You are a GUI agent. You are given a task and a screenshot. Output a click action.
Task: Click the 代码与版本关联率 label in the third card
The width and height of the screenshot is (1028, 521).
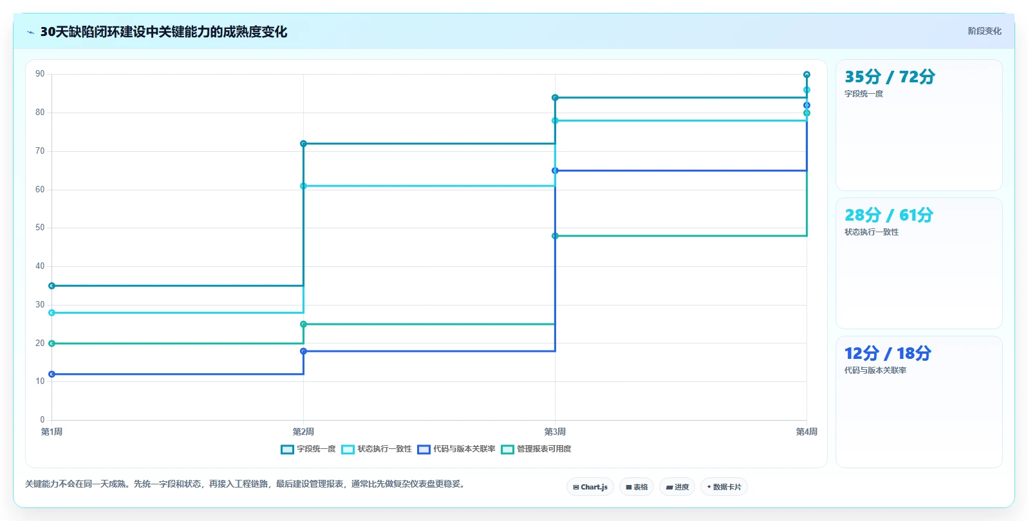pyautogui.click(x=875, y=370)
